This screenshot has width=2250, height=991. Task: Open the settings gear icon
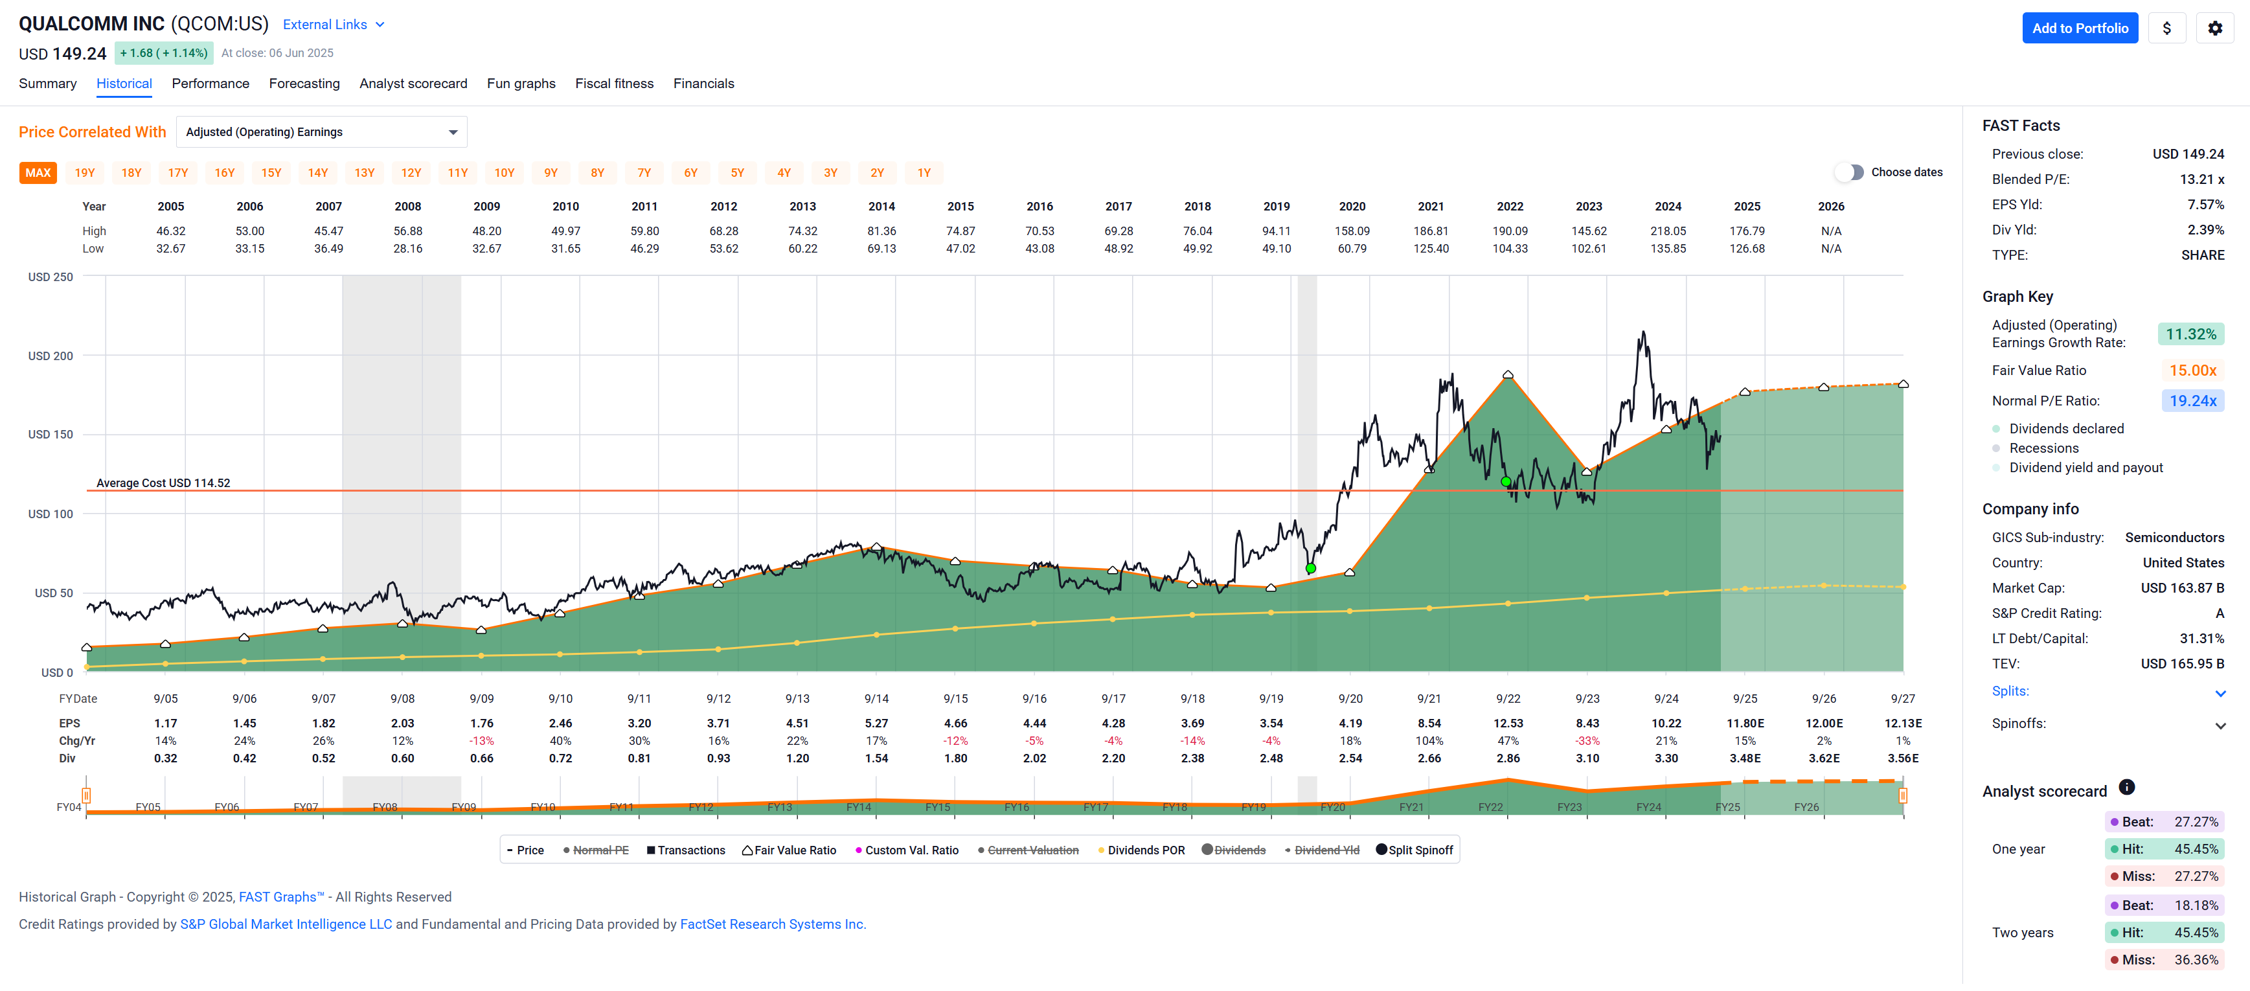tap(2214, 28)
